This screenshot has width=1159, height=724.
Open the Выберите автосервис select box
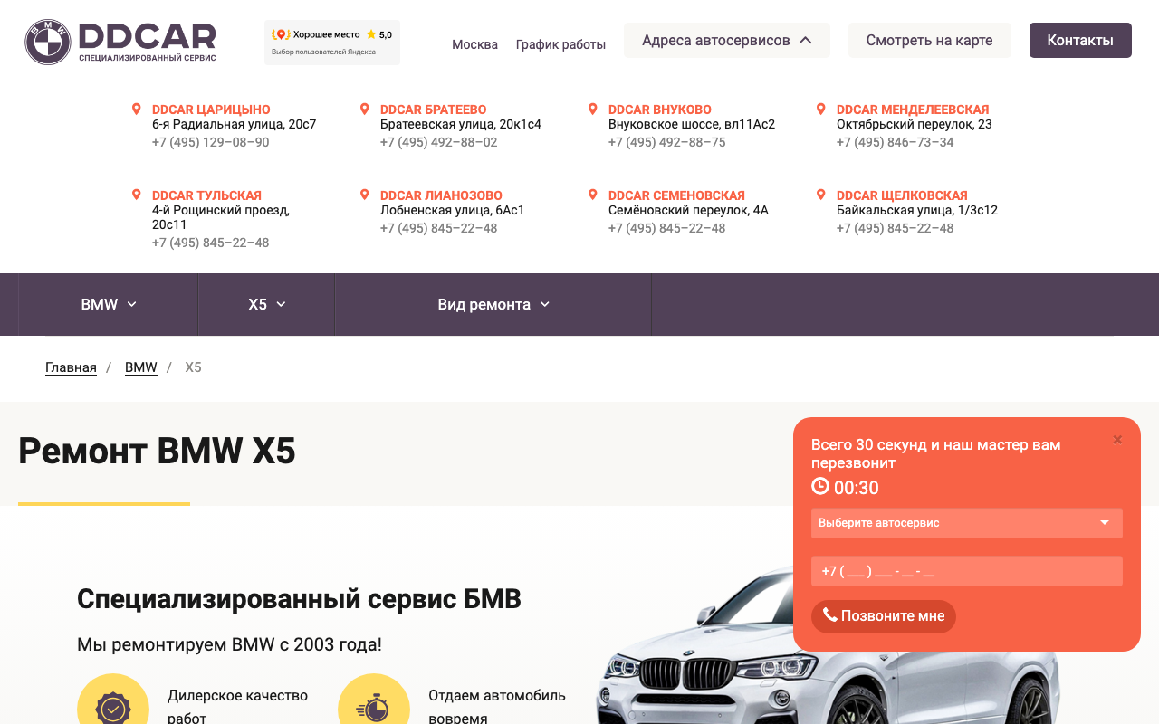pos(967,523)
